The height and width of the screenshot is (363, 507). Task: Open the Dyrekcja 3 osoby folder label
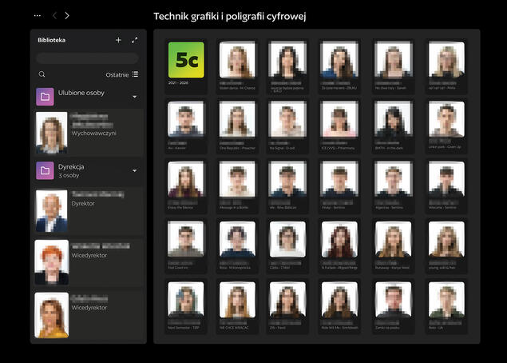[x=71, y=170]
